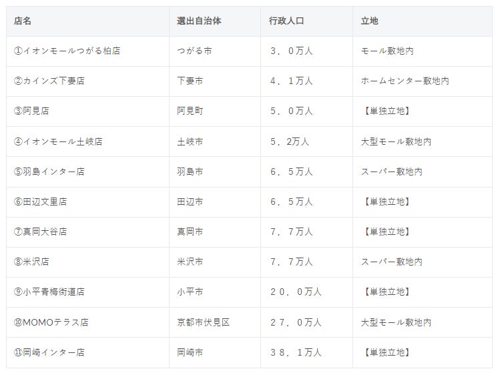Viewport: 498px width, 373px height.
Task: Click the ③阿見店 store name
Action: click(31, 111)
